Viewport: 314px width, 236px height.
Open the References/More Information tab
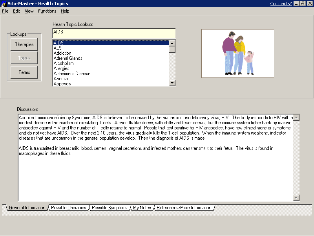[x=184, y=208]
